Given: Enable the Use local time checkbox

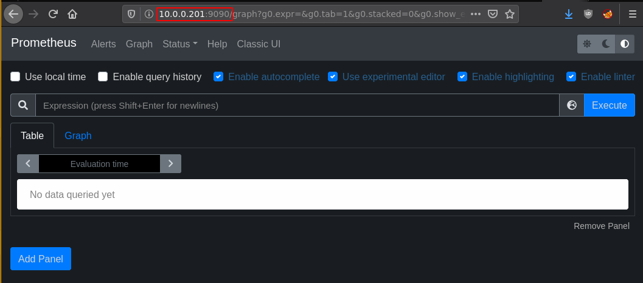Looking at the screenshot, I should pyautogui.click(x=15, y=77).
